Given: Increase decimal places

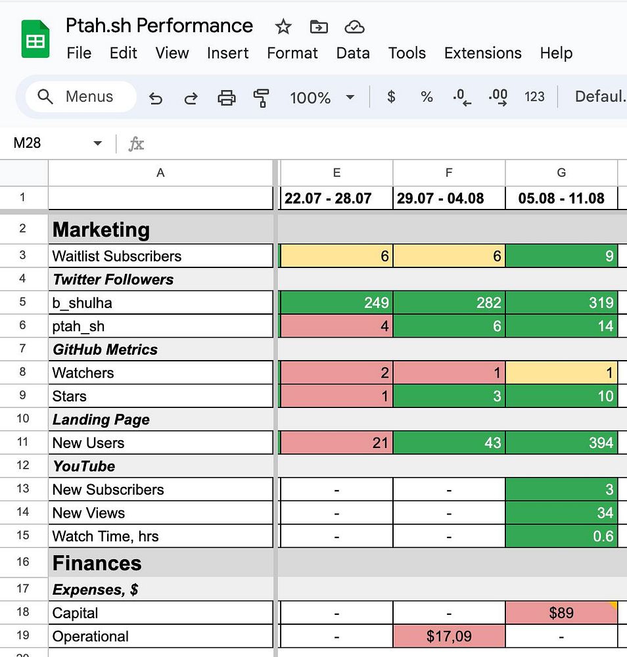Looking at the screenshot, I should click(498, 98).
